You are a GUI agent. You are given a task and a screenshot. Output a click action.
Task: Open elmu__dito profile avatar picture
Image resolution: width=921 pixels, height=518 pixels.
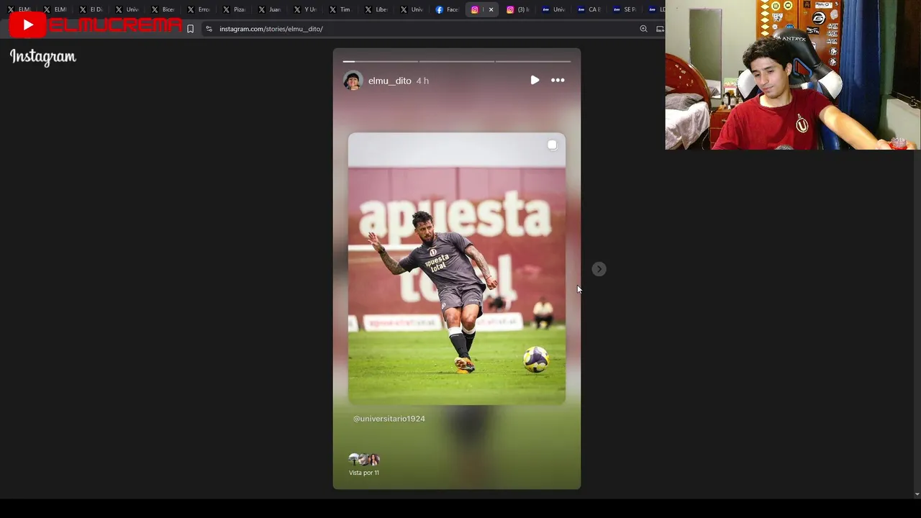point(352,81)
